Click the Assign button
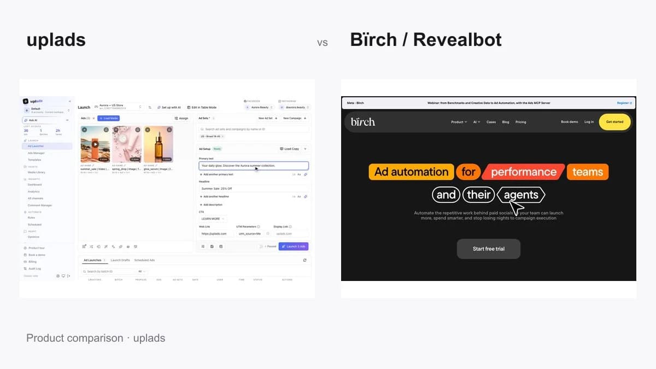The width and height of the screenshot is (656, 369). (x=181, y=118)
